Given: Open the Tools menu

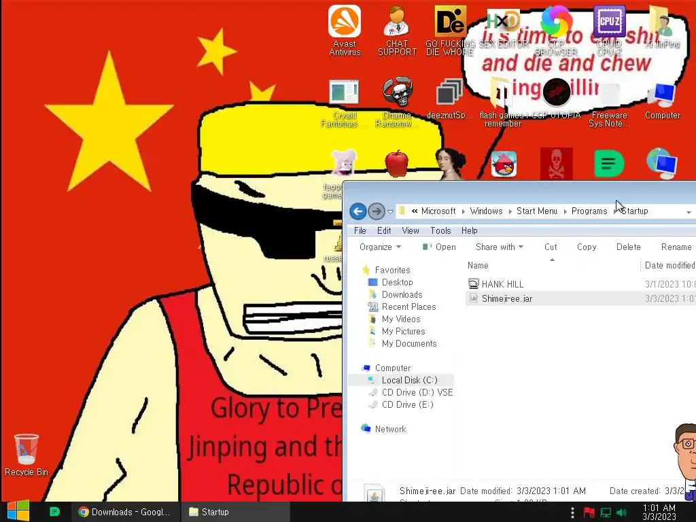Looking at the screenshot, I should pos(440,230).
